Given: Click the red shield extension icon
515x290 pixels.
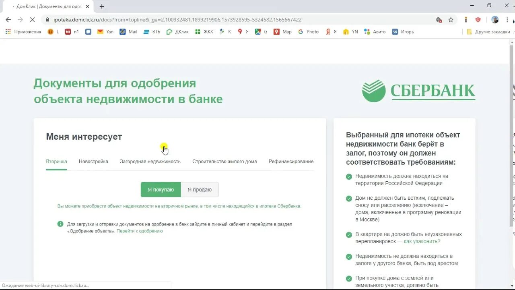Looking at the screenshot, I should point(478,19).
